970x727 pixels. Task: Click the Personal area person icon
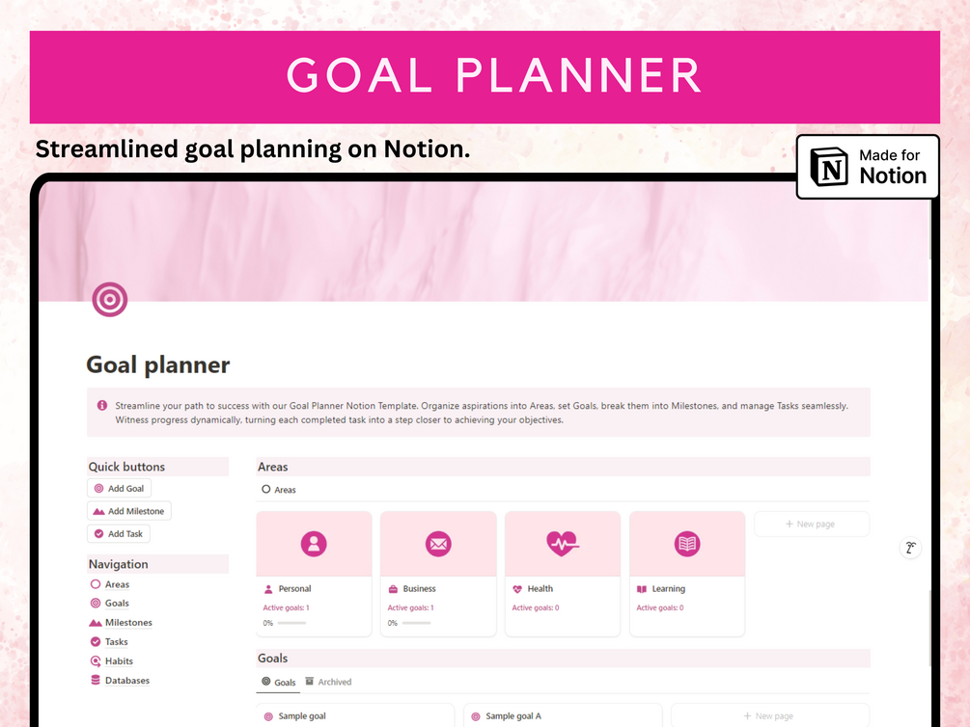coord(314,544)
